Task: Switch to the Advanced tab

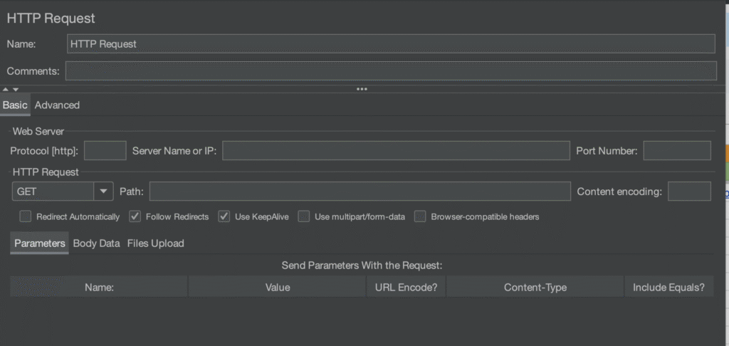Action: click(57, 105)
